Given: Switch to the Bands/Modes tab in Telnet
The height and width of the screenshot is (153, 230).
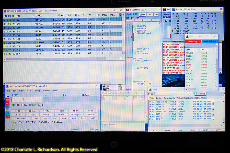Looking at the screenshot, I should pyautogui.click(x=169, y=98).
